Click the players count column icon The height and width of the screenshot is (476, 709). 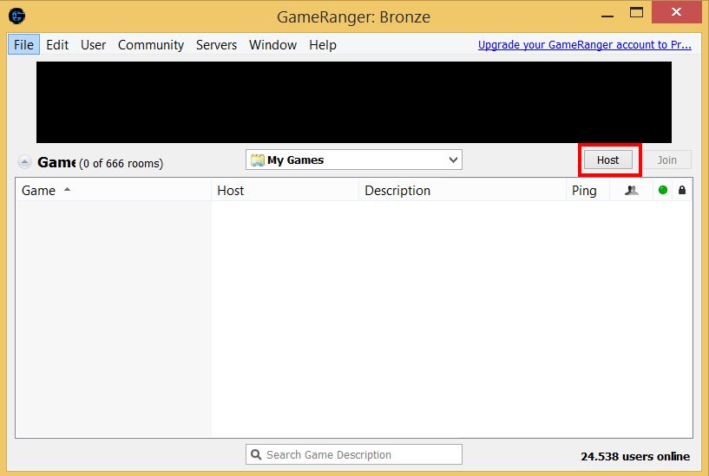[631, 190]
